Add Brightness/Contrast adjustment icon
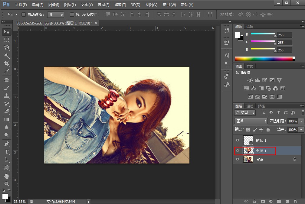 [250, 80]
